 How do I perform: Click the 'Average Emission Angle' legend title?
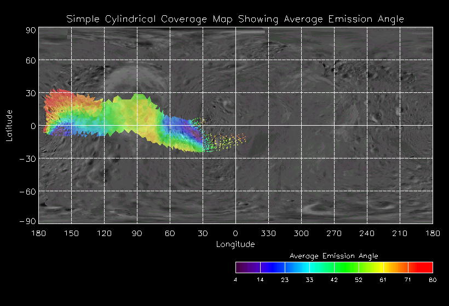click(333, 256)
